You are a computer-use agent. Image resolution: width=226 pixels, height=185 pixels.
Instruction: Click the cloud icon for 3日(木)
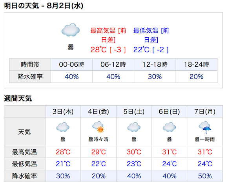[63, 127]
